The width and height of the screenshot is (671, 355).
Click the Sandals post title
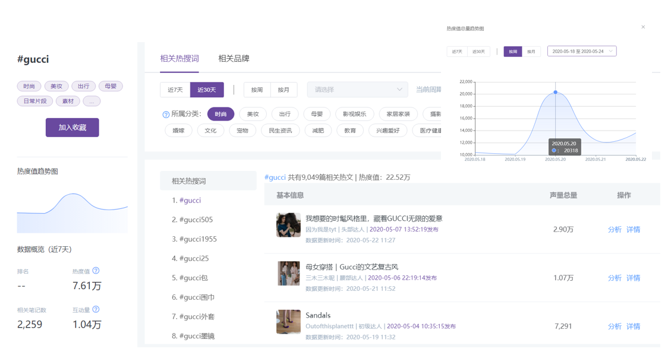click(x=318, y=315)
